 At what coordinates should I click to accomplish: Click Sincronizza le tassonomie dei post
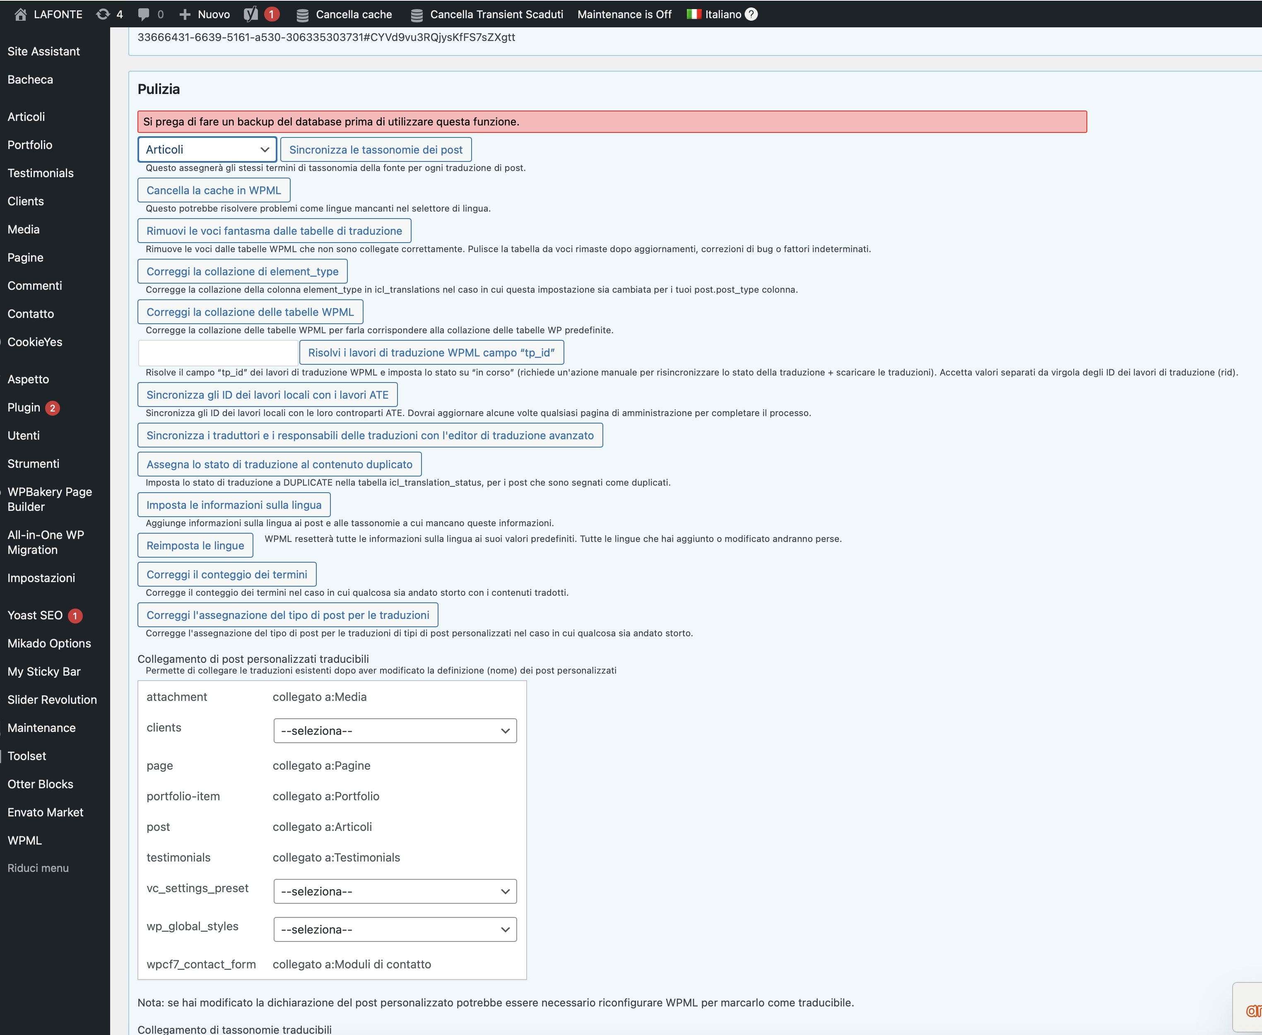(x=376, y=149)
